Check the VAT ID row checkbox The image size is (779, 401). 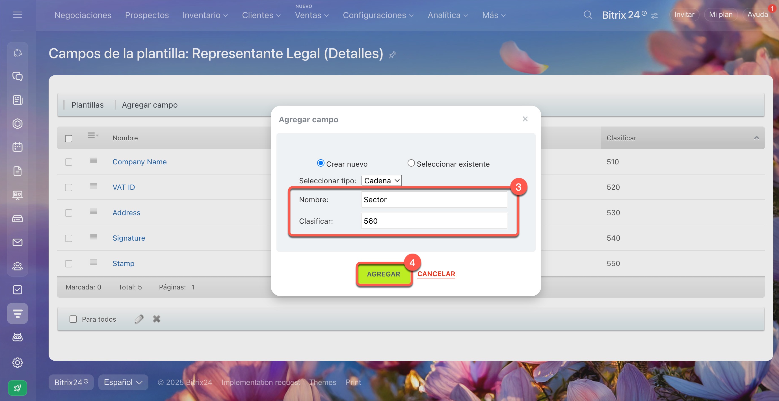(69, 187)
